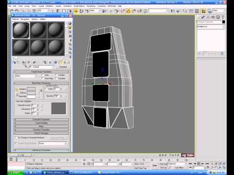Click Reset Map/Material X icon
The height and width of the screenshot is (175, 234).
(x=29, y=62)
